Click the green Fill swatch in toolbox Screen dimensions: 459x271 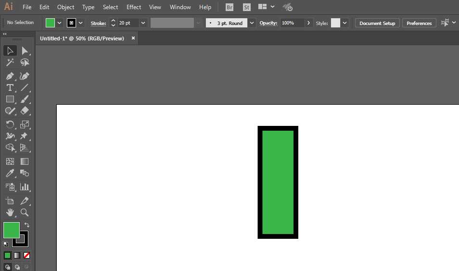tap(11, 230)
